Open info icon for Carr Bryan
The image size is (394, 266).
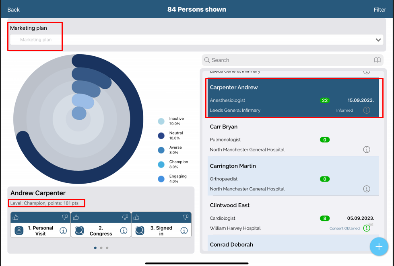(x=366, y=149)
